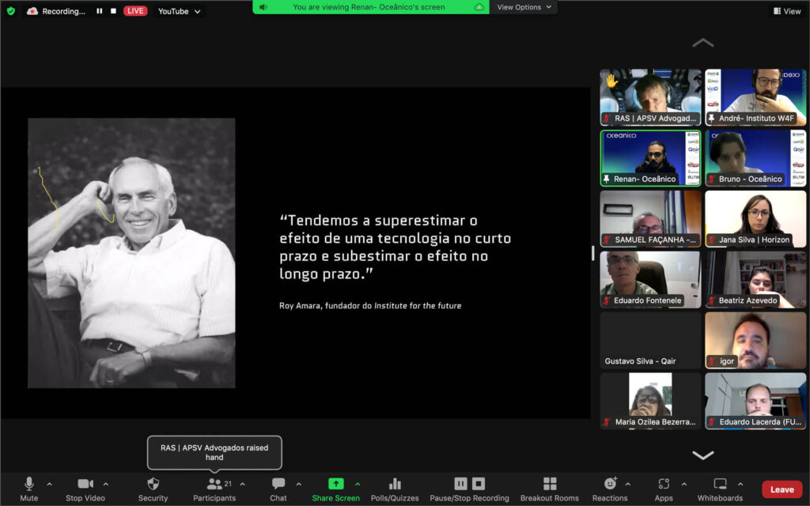Open the Apps panel
810x506 pixels.
(x=664, y=484)
